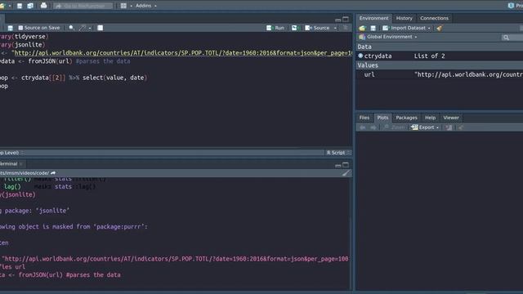Click select(value, date) code in editor
Image resolution: width=523 pixels, height=294 pixels.
[114, 78]
